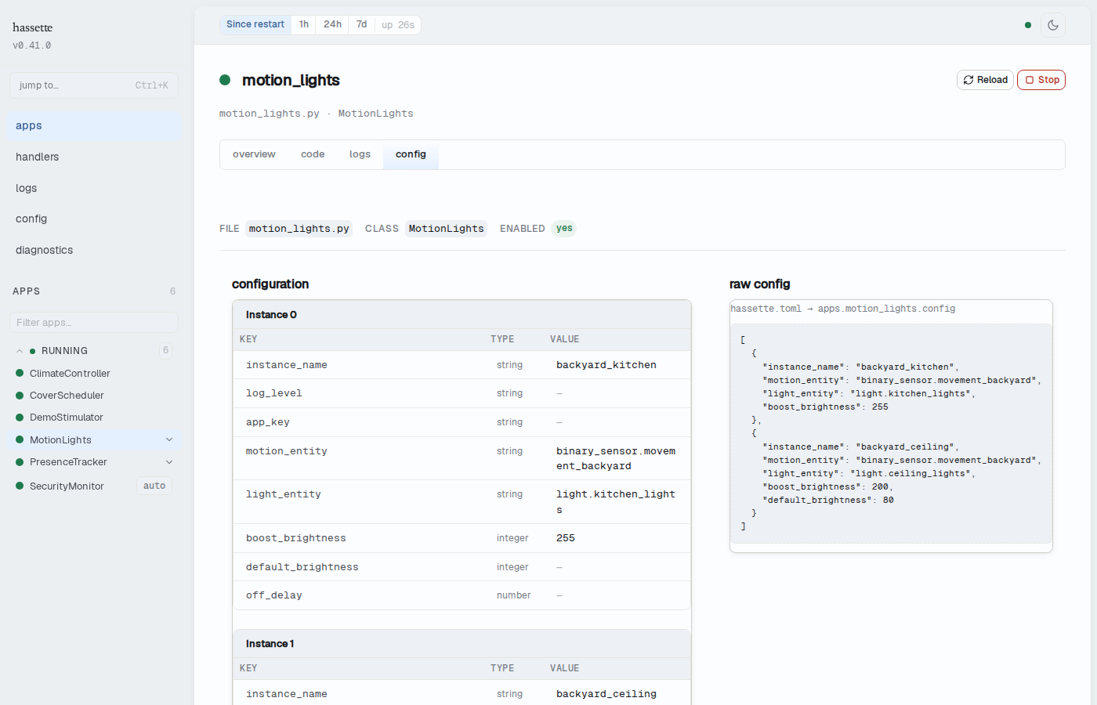This screenshot has height=705, width=1097.
Task: Click the enabled yes badge
Action: (x=564, y=229)
